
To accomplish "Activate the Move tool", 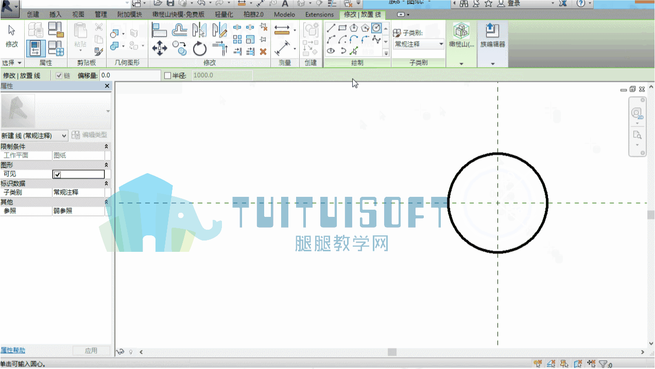I will (159, 49).
